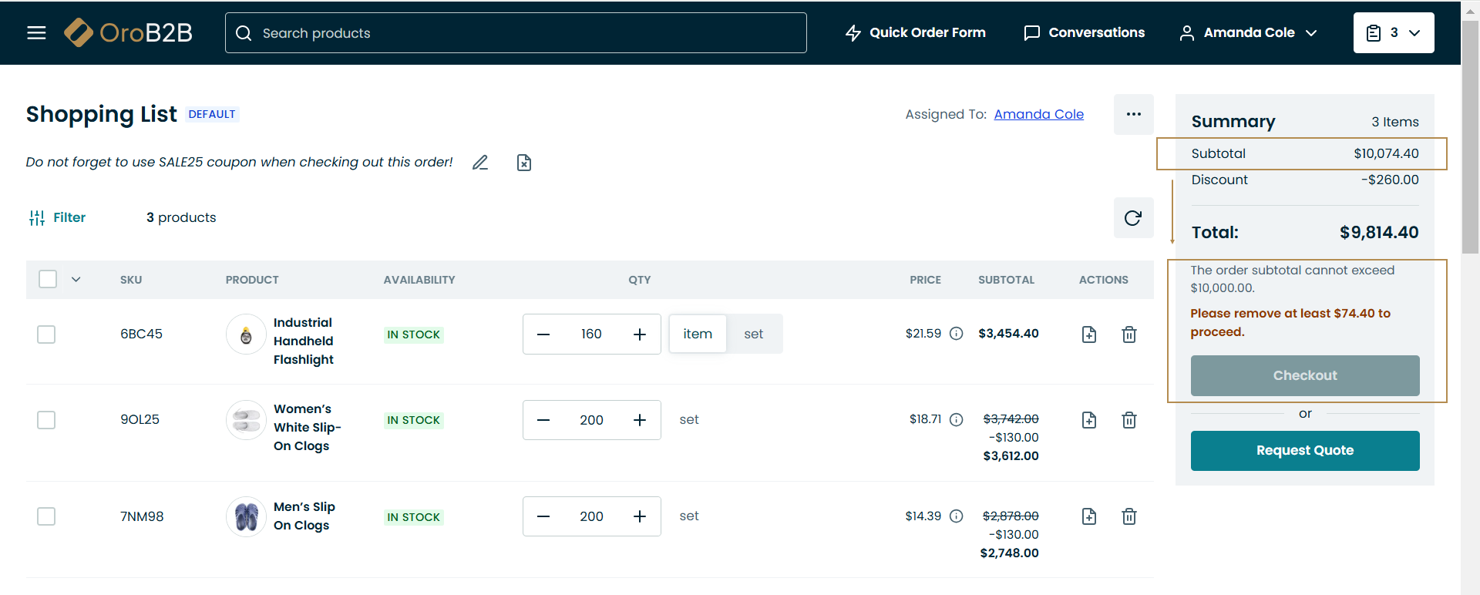Click the Request Quote button

1304,451
